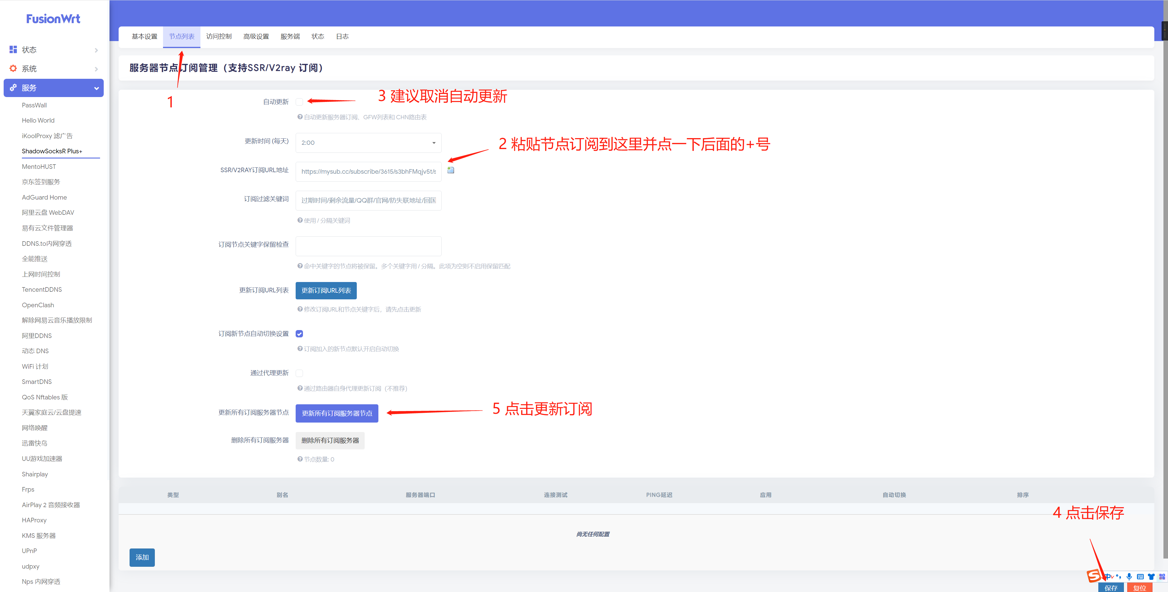
Task: Open the 状态 tab in top bar
Action: [x=317, y=36]
